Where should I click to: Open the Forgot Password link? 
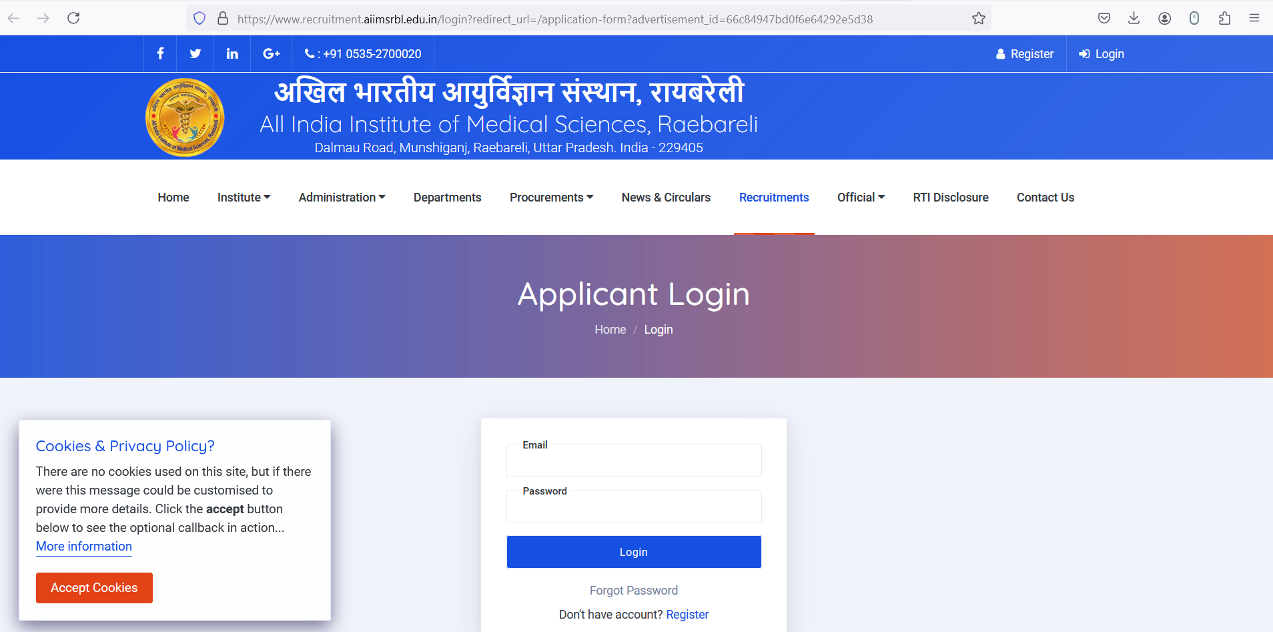[634, 591]
